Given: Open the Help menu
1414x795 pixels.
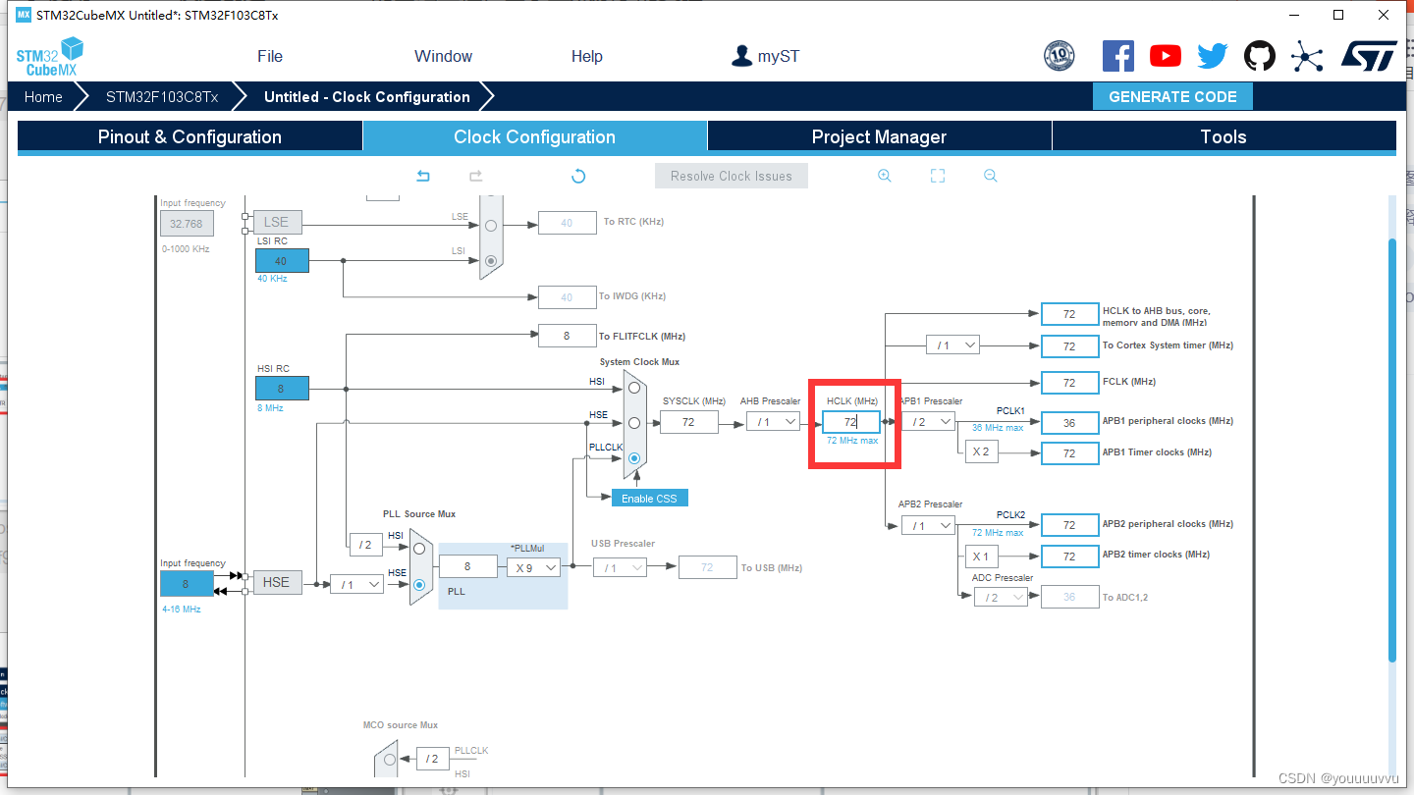Looking at the screenshot, I should click(x=587, y=56).
